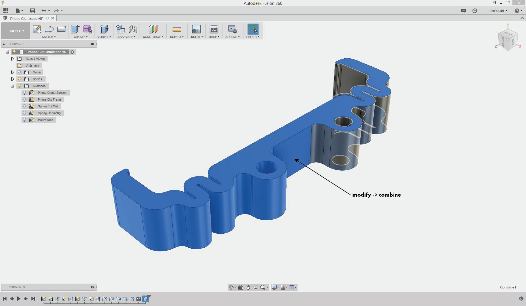Expand the Comments panel plus button
The width and height of the screenshot is (526, 306).
pos(92,287)
